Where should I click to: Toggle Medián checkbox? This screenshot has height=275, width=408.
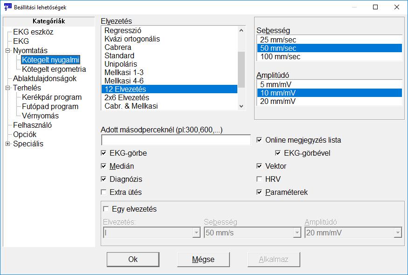[104, 166]
